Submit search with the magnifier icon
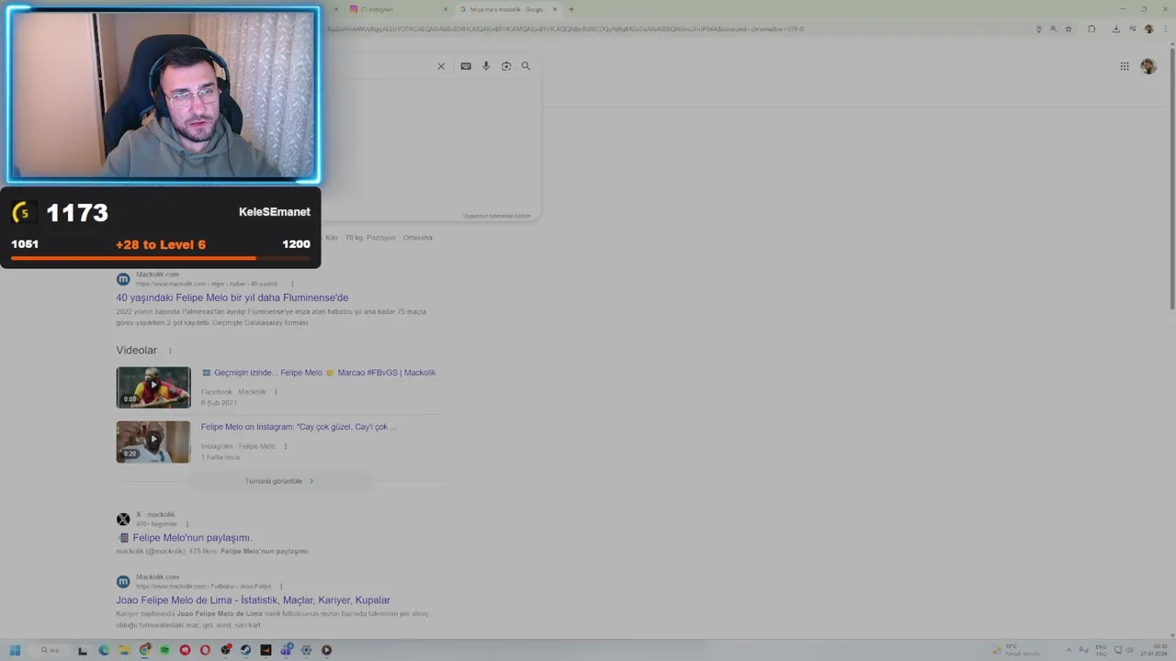The image size is (1176, 661). 526,66
